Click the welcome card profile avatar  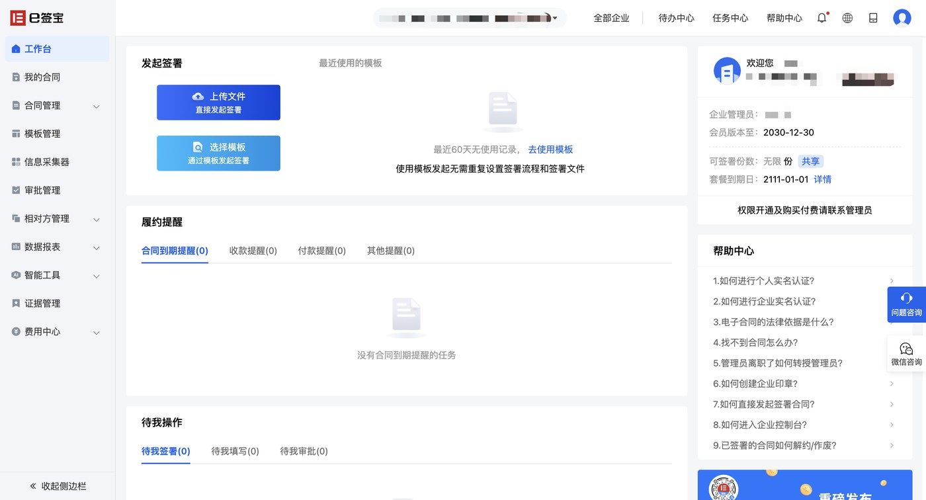(727, 71)
